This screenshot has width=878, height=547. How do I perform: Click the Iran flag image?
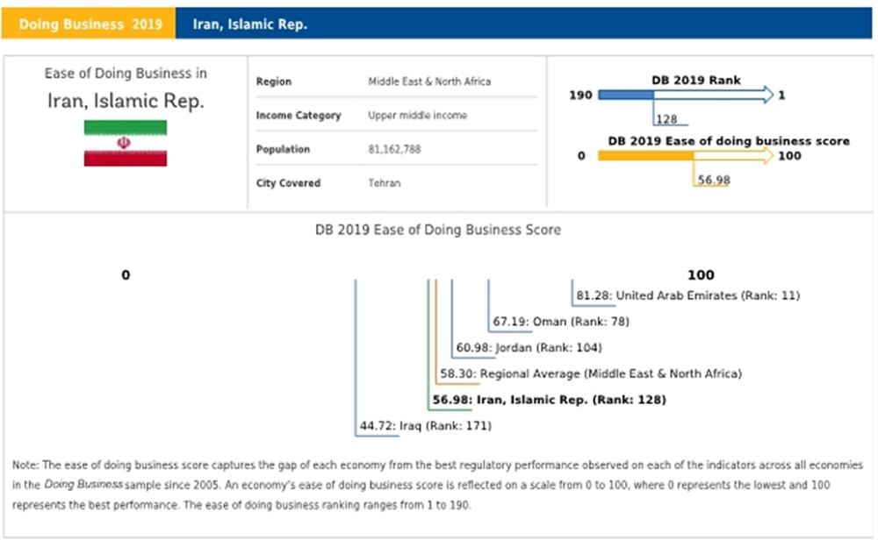click(x=126, y=143)
